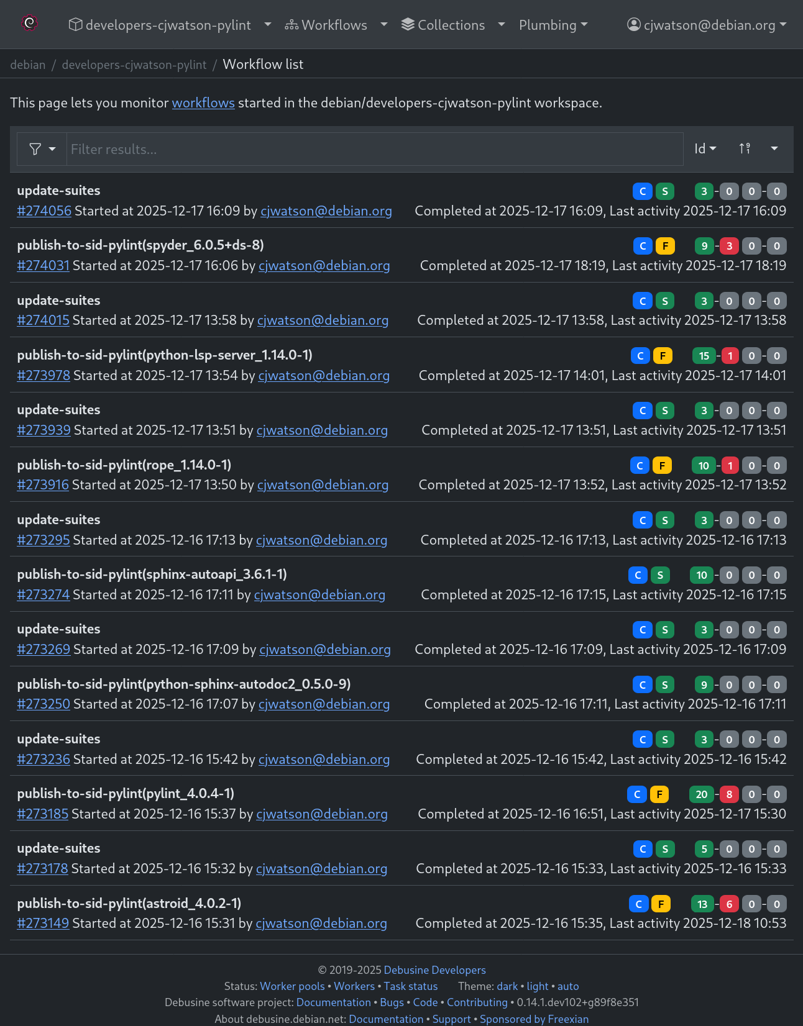The width and height of the screenshot is (803, 1026).
Task: Open the Contributing footer link
Action: (477, 1002)
